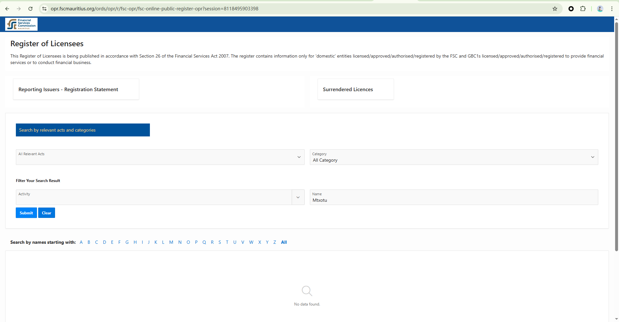This screenshot has width=619, height=322.
Task: Open the Category dropdown
Action: [592, 157]
